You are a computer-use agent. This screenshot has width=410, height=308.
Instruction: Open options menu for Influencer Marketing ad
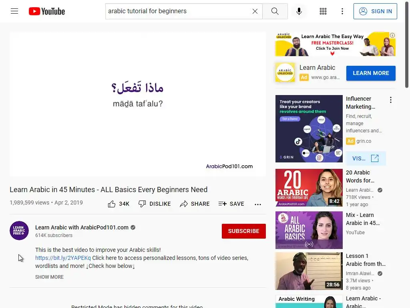tap(391, 100)
